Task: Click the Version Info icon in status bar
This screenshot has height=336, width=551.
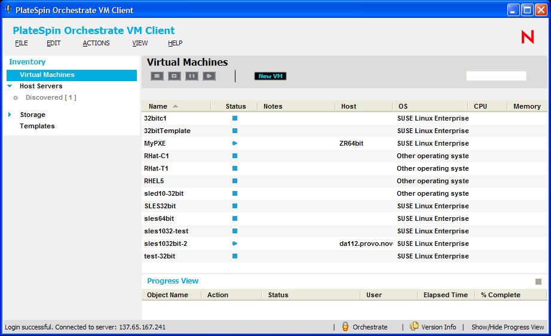Action: coord(414,327)
